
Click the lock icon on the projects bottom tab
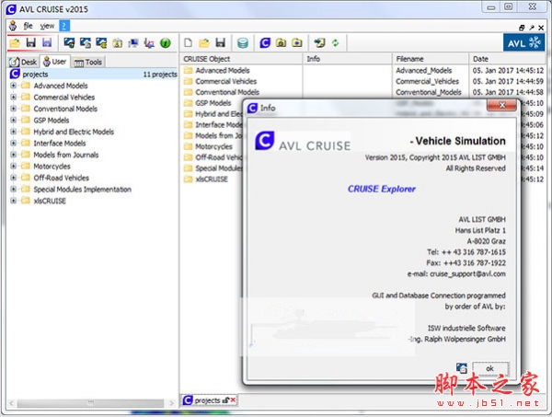point(225,400)
